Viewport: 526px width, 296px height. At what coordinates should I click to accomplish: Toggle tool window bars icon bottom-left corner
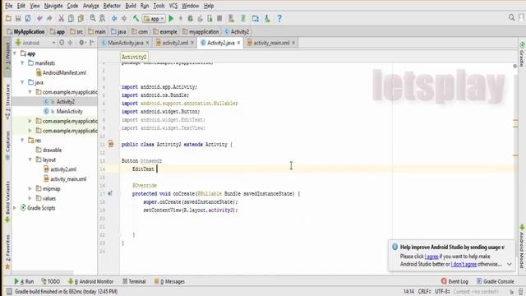[x=9, y=291]
